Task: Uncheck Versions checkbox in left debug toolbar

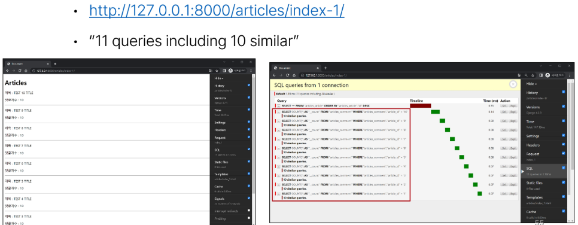Action: pos(249,98)
